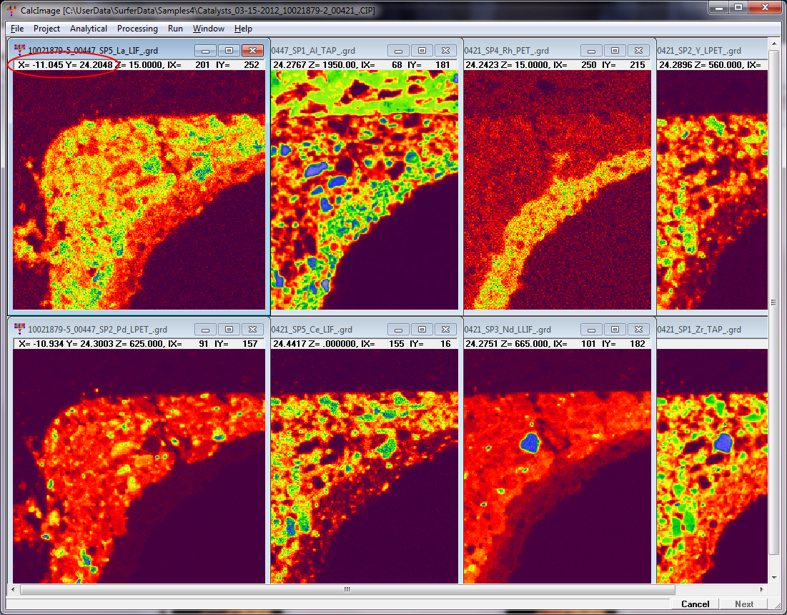Click the La_LIF window's title bar icon
This screenshot has height=615, width=787.
(x=19, y=51)
